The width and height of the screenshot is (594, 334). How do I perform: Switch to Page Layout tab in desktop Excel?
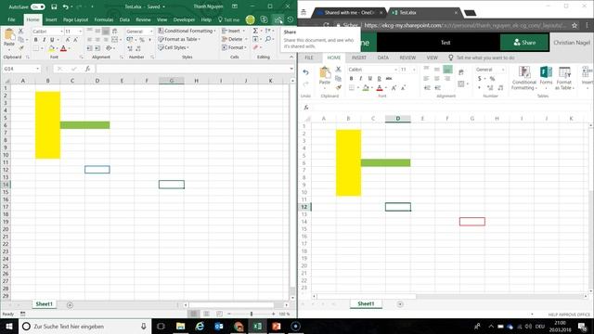point(75,19)
